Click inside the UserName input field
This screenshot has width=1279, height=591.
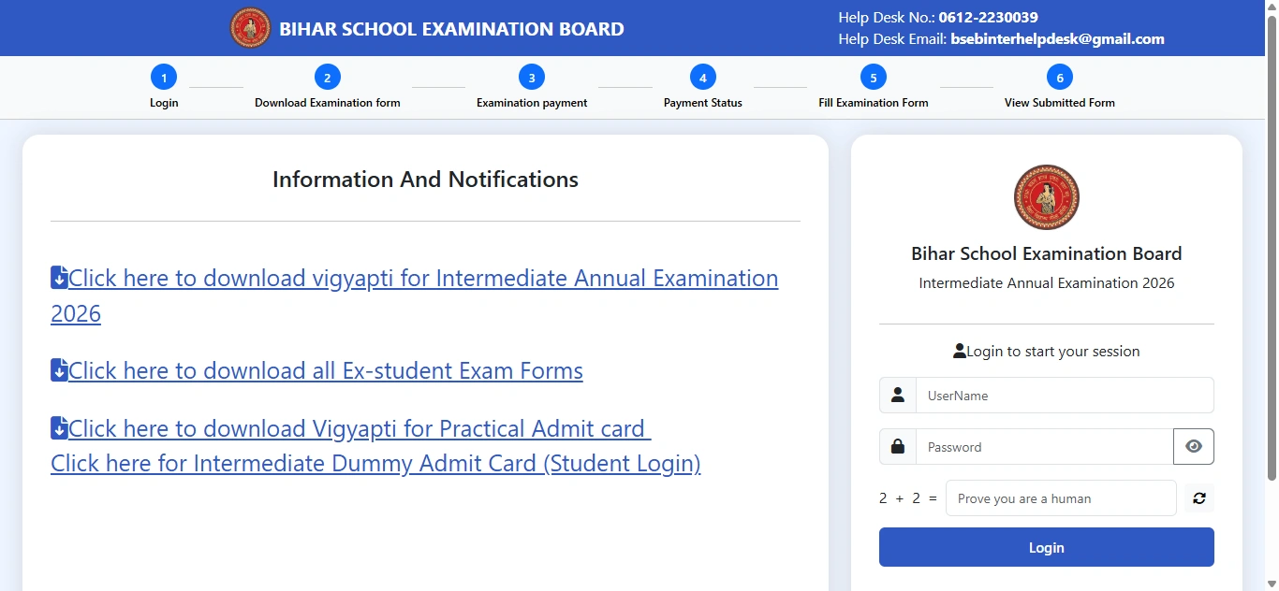1065,395
